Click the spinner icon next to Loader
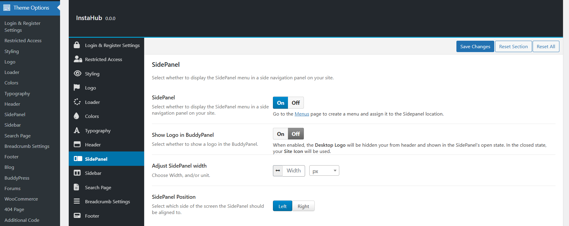 [77, 102]
